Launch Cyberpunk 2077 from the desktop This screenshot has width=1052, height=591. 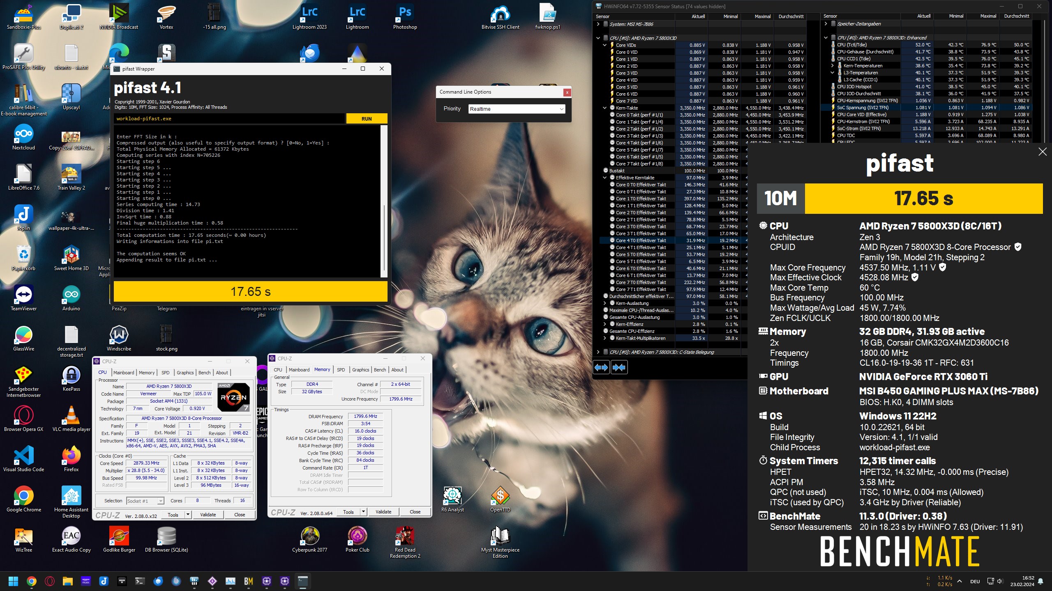coord(309,540)
